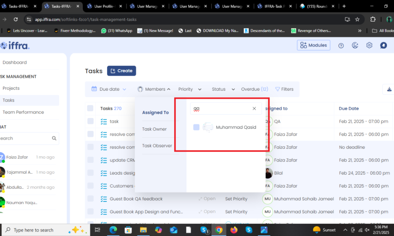Image resolution: width=394 pixels, height=236 pixels.
Task: Click the member search input field
Action: pos(222,108)
